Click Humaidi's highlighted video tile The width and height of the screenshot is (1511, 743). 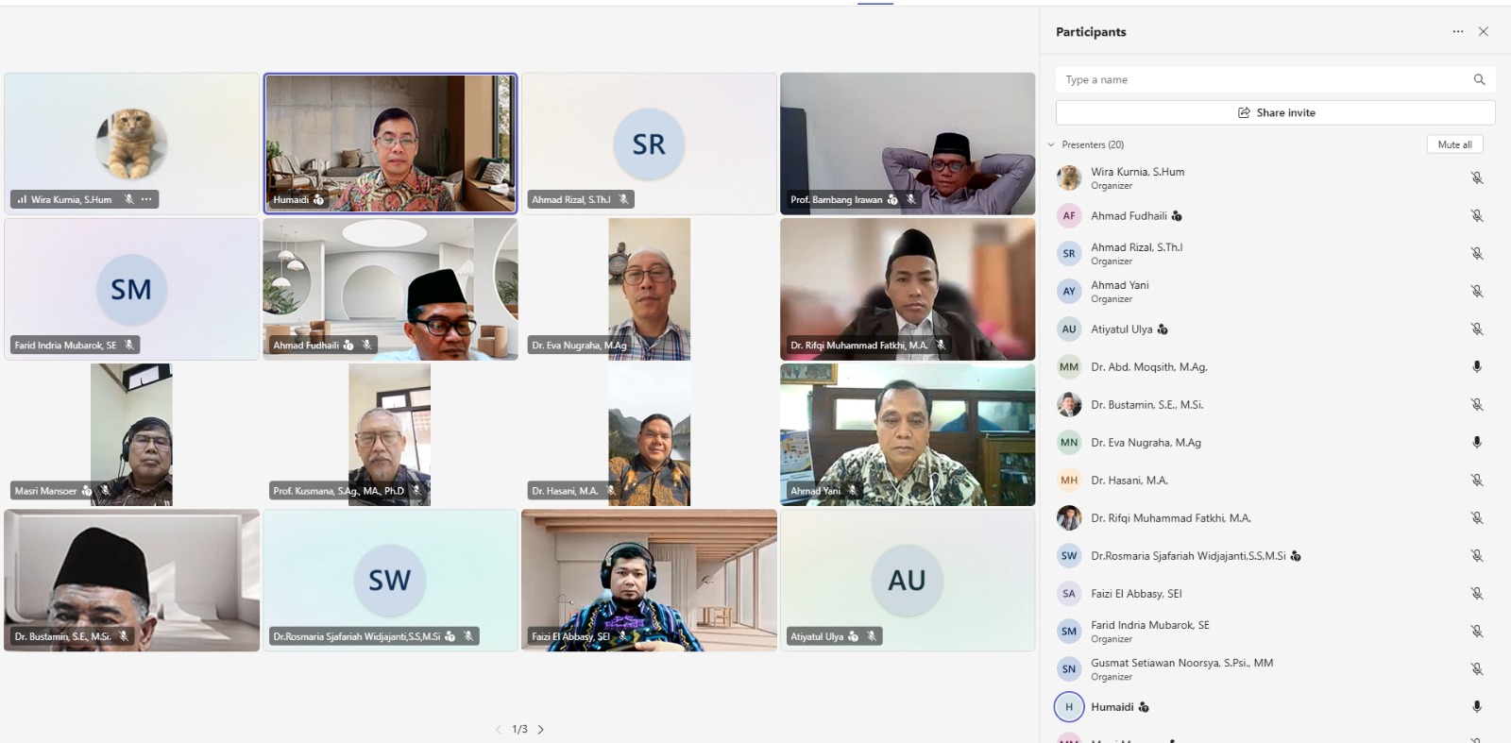[x=390, y=144]
